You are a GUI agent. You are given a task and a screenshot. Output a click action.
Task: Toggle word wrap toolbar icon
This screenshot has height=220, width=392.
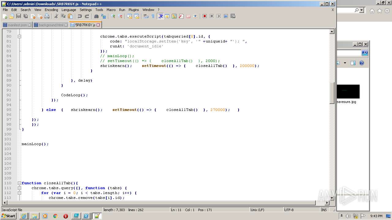pyautogui.click(x=146, y=16)
